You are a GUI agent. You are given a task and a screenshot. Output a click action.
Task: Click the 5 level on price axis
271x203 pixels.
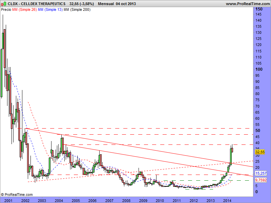[256, 186]
